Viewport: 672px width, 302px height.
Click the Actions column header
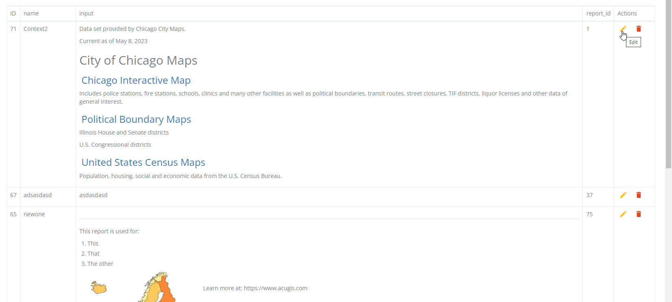(627, 13)
